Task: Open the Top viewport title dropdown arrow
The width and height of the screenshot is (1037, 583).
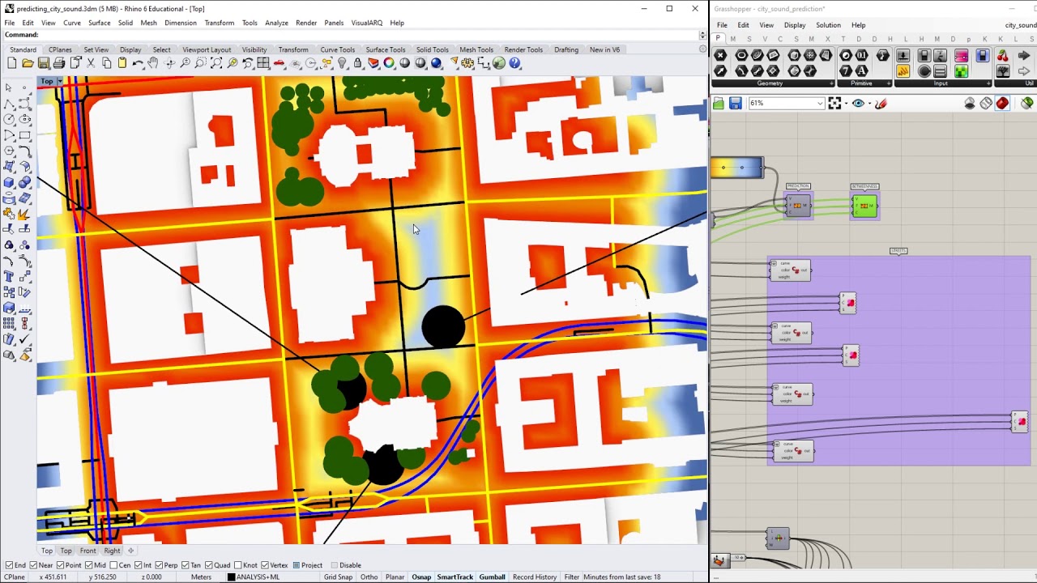Action: point(59,81)
